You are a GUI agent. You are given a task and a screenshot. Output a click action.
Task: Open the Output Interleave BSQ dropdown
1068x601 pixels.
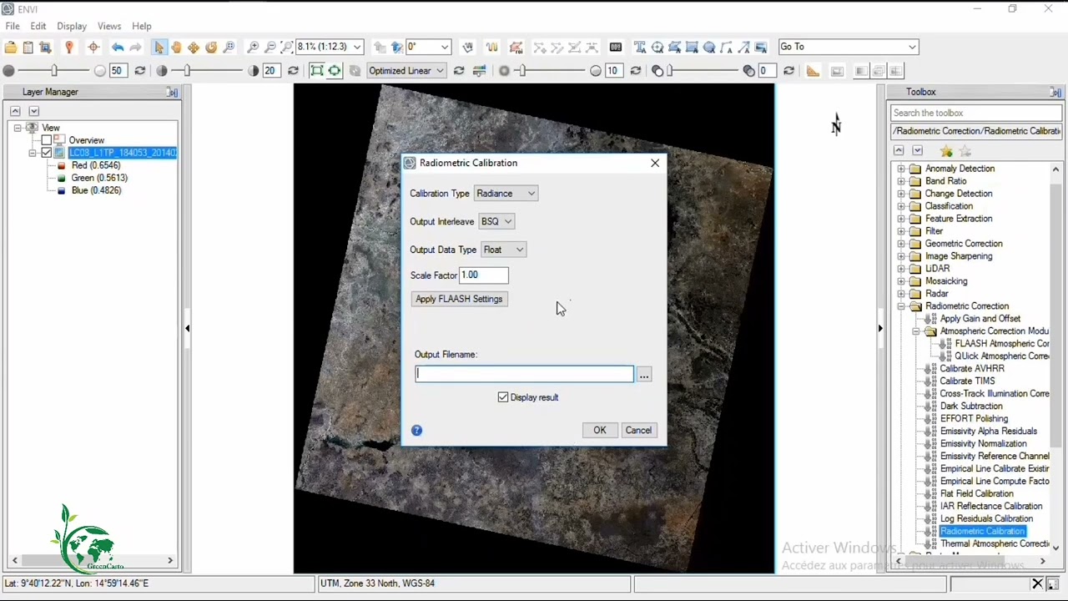(496, 222)
